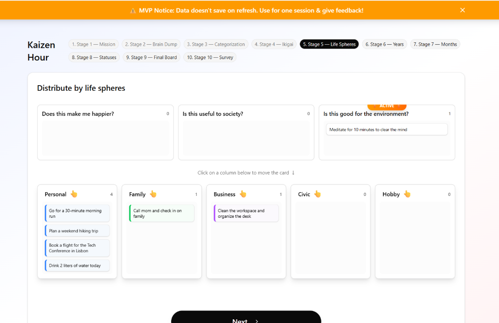Open Stage 9 — Final Board
499x323 pixels.
(151, 58)
